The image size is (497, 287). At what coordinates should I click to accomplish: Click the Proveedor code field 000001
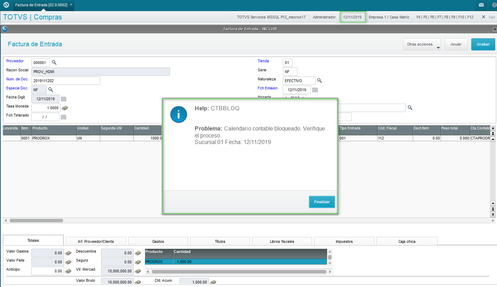[41, 63]
